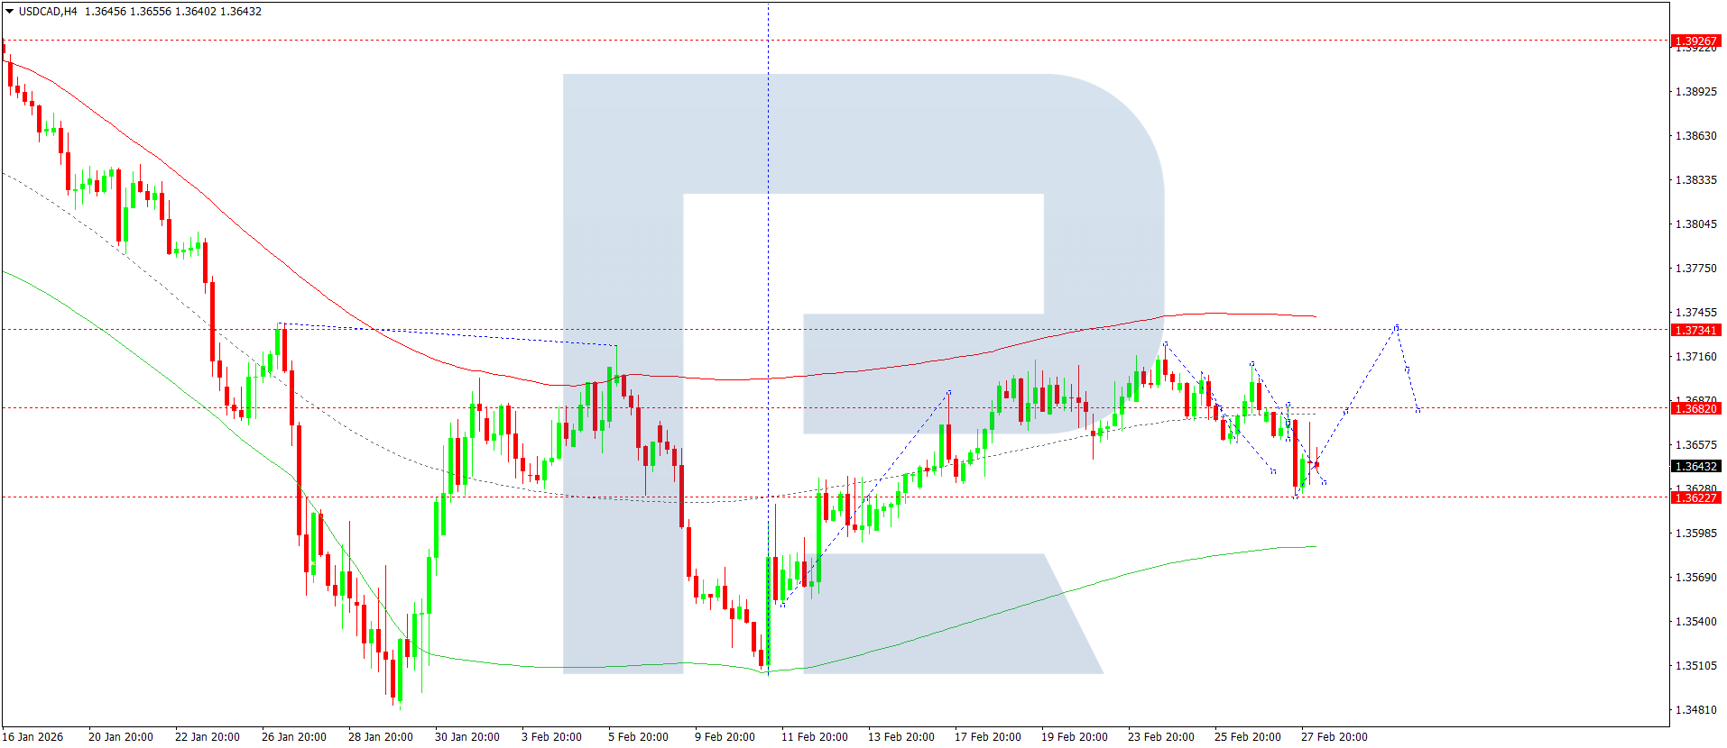Click the forecast peak marker near 1.37341
The width and height of the screenshot is (1727, 748).
click(1396, 326)
